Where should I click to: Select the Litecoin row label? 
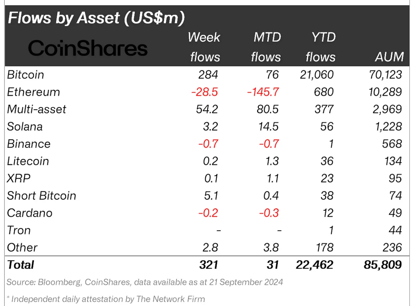[x=28, y=161]
